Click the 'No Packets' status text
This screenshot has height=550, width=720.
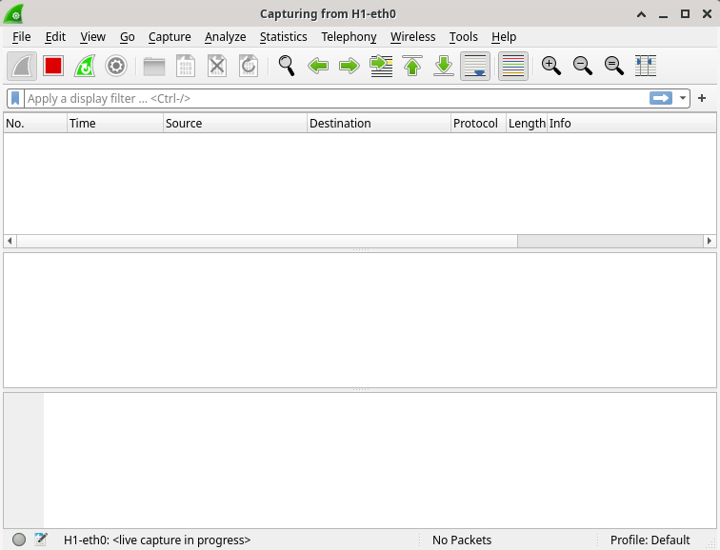462,540
